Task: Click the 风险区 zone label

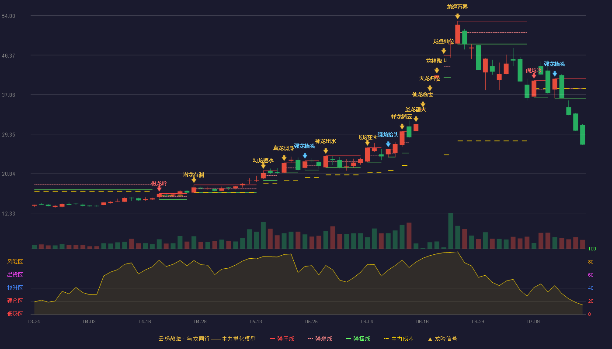Action: click(15, 262)
